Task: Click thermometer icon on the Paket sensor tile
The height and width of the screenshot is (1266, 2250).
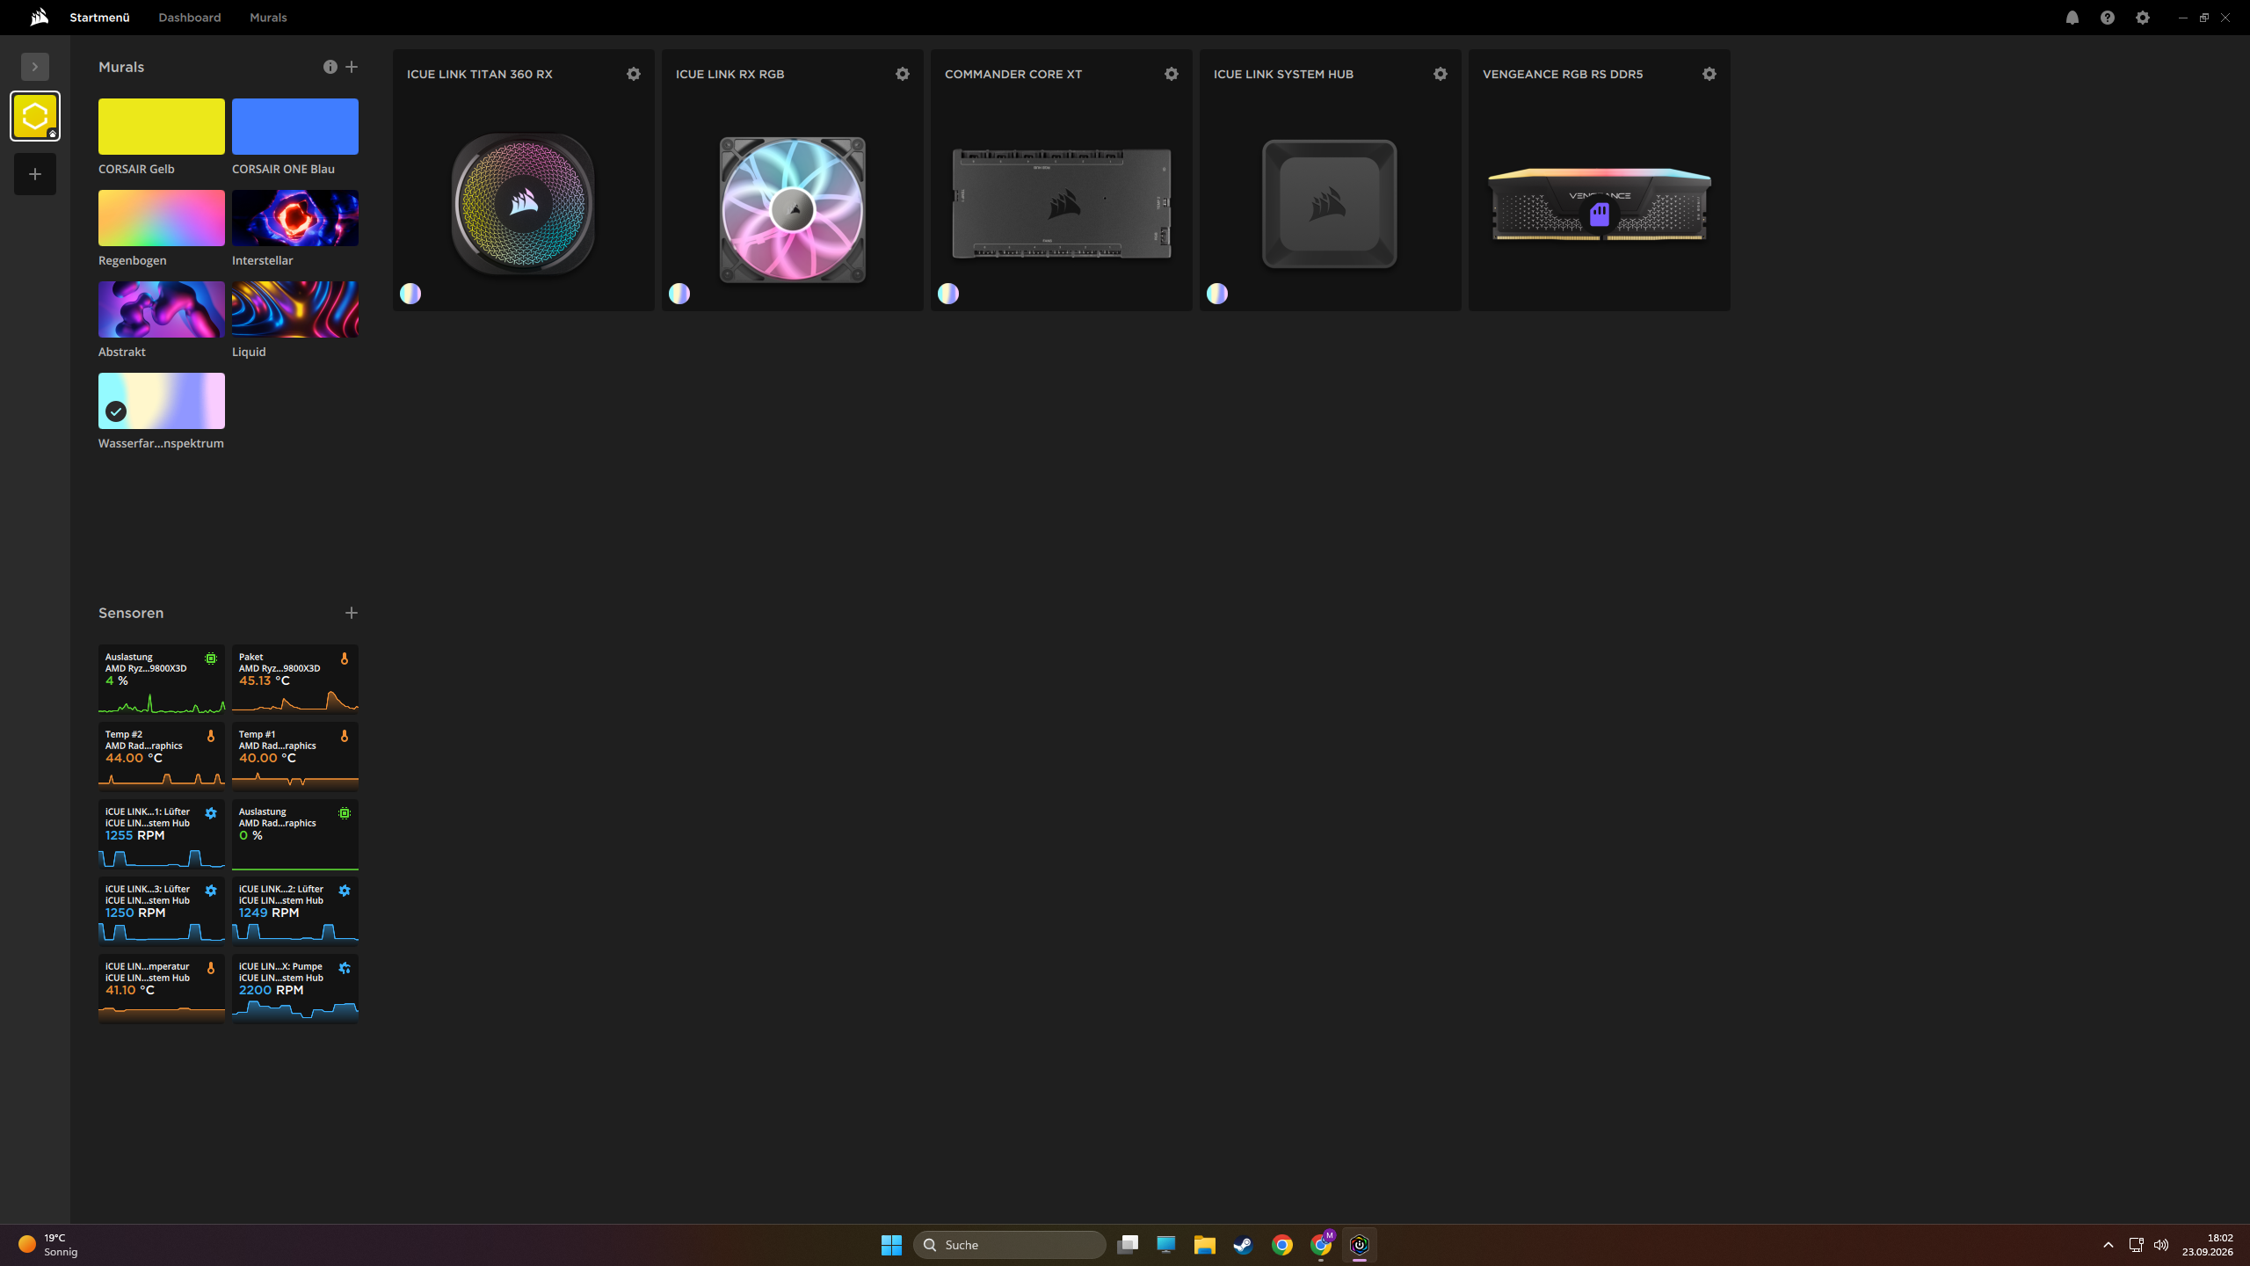Action: point(345,658)
